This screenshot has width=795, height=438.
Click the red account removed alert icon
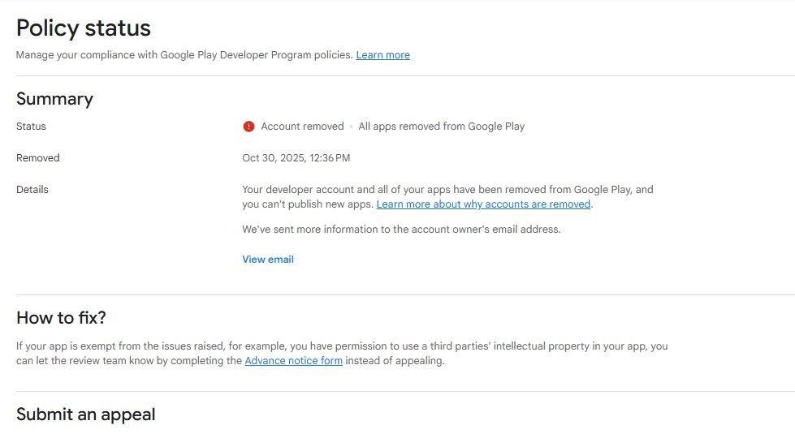[x=248, y=127]
